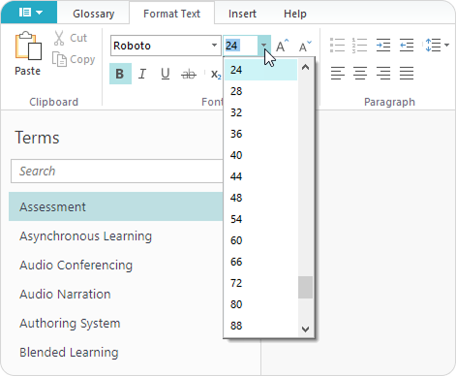Viewport: 456px width, 376px height.
Task: Toggle Bold formatting
Action: coord(120,74)
